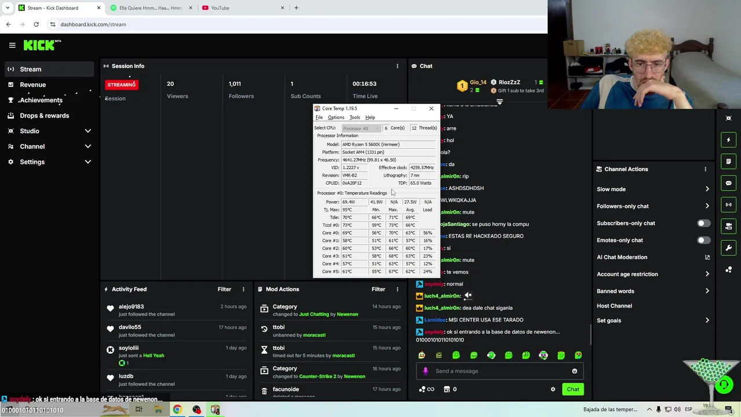Click the lightning bolt quick-actions icon

point(728,140)
